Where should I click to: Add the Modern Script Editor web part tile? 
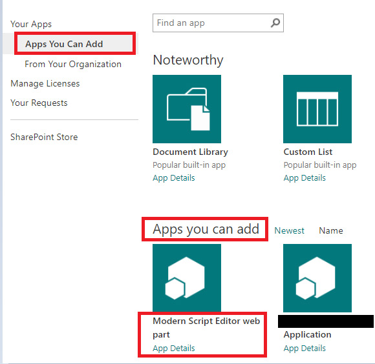tap(187, 278)
